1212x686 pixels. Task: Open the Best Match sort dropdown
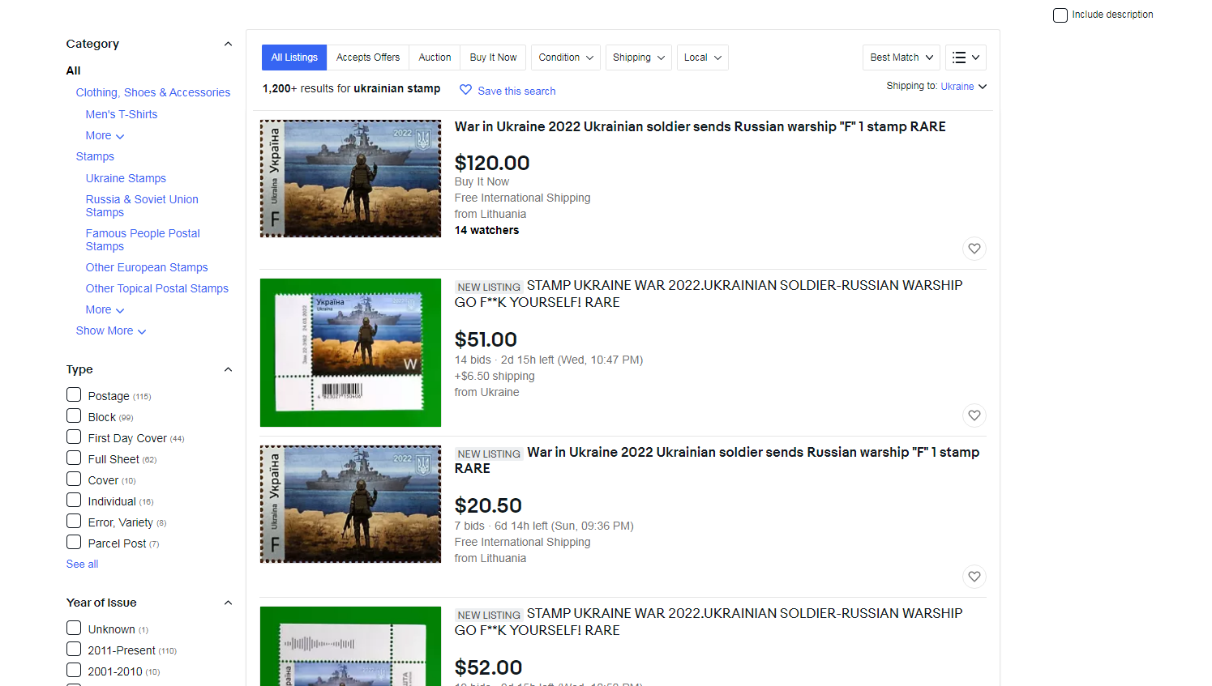pyautogui.click(x=901, y=58)
